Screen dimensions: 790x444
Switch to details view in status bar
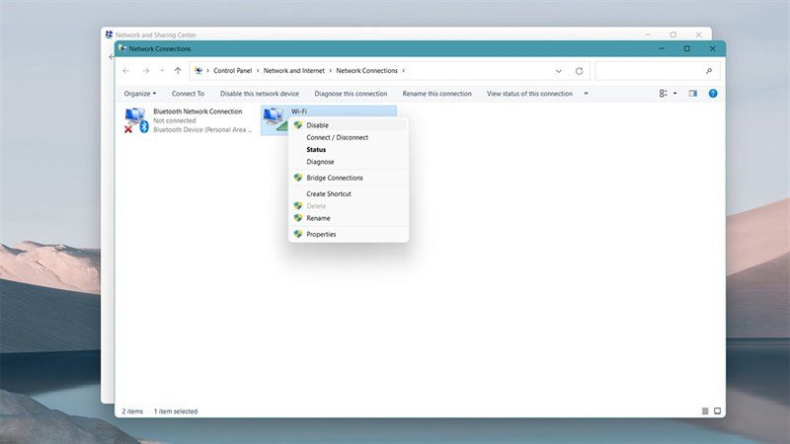tap(705, 410)
